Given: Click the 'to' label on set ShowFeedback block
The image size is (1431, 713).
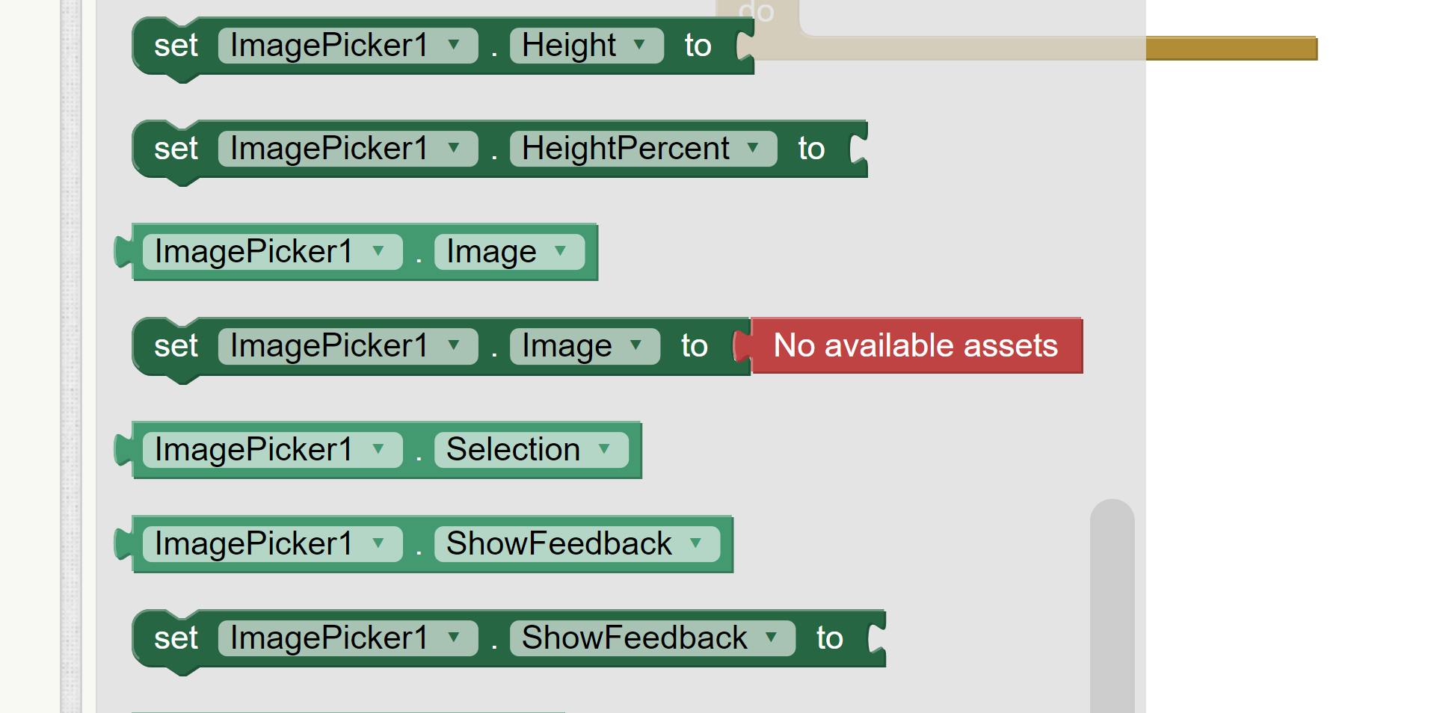Looking at the screenshot, I should pos(829,638).
